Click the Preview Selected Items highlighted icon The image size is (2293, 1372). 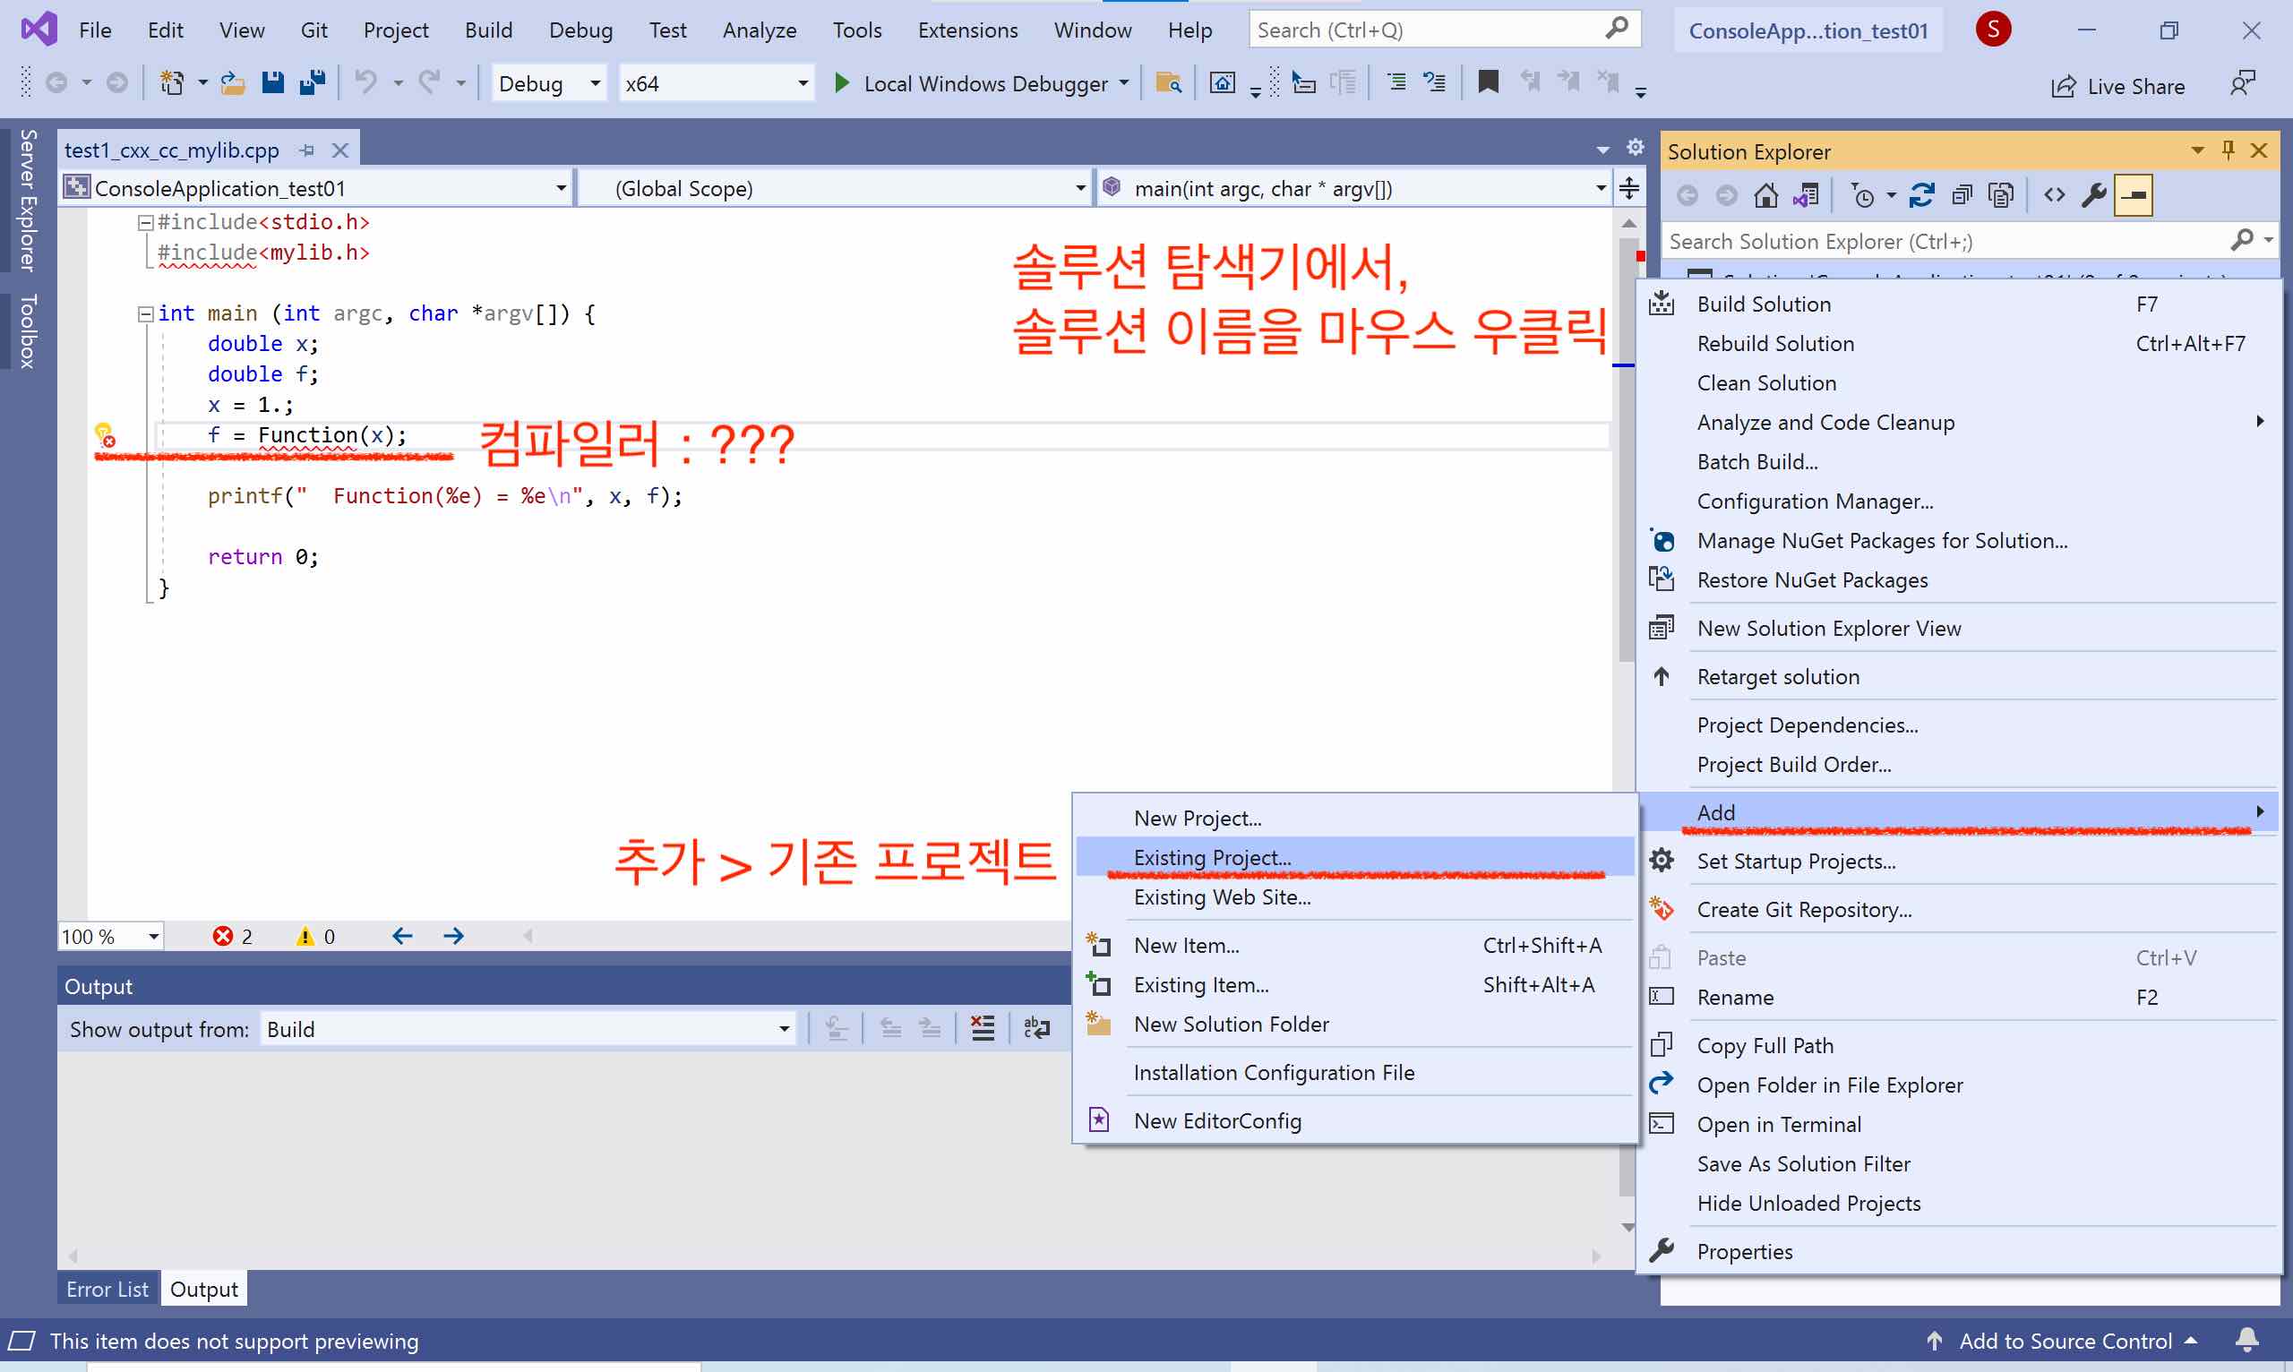coord(2133,196)
